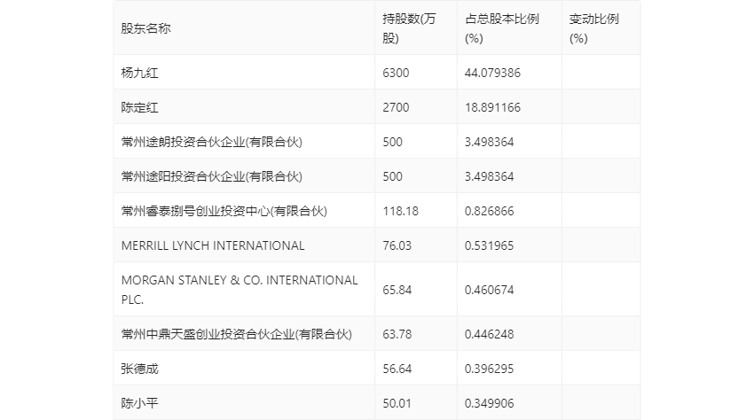Viewport: 754px width, 420px height.
Task: Select the value 63.78
Action: pos(397,334)
